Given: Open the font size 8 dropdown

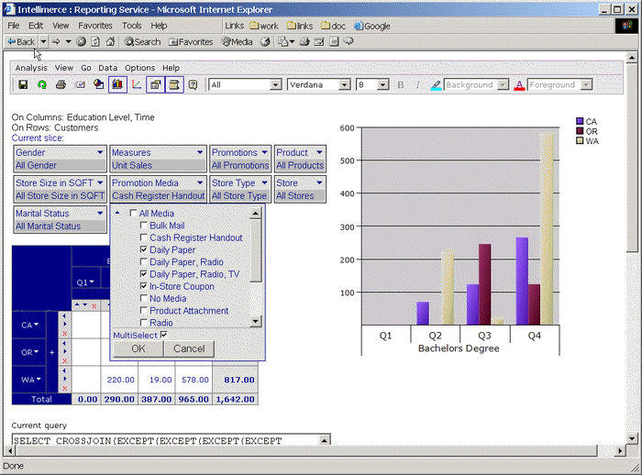Looking at the screenshot, I should click(x=383, y=84).
